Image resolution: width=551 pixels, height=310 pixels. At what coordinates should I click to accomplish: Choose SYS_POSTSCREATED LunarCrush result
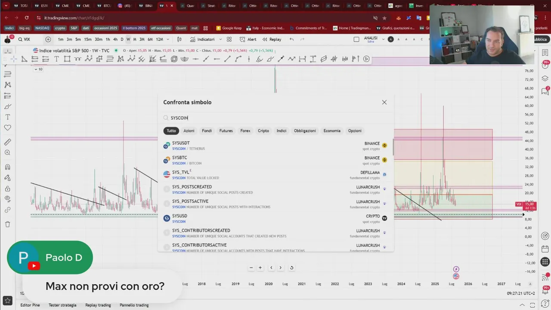tap(275, 189)
